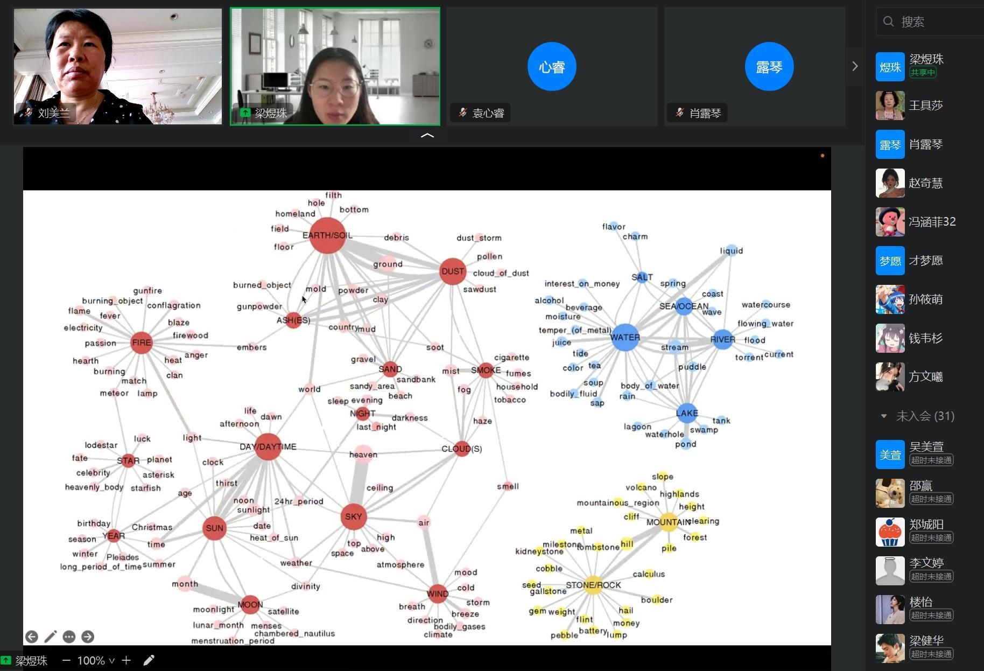Zoom in with the plus button

click(x=126, y=660)
